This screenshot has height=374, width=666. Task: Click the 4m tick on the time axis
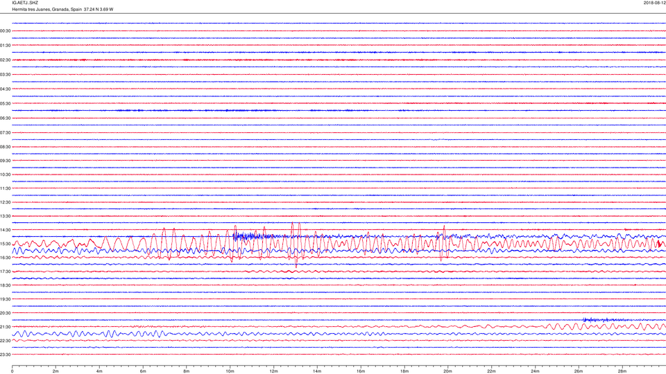point(99,371)
